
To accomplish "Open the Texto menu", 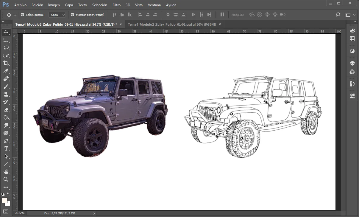I will click(x=82, y=5).
